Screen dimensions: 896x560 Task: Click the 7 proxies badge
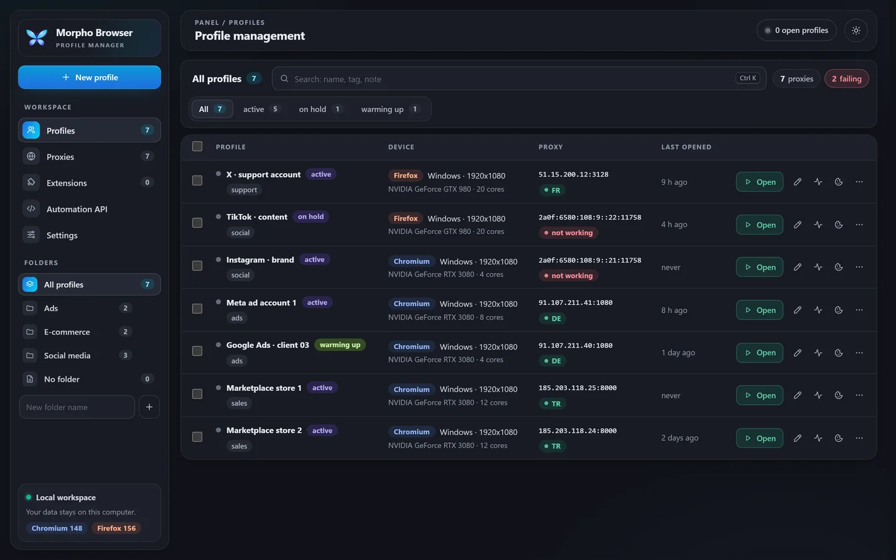click(x=796, y=78)
